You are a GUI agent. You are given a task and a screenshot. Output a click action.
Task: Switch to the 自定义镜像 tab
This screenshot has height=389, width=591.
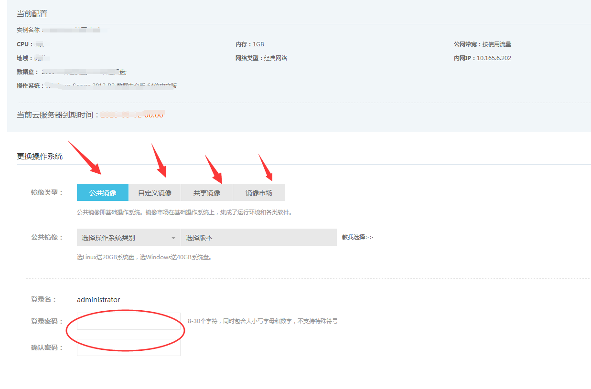(x=155, y=193)
